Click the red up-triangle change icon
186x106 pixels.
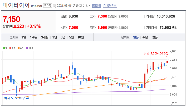(x=15, y=26)
